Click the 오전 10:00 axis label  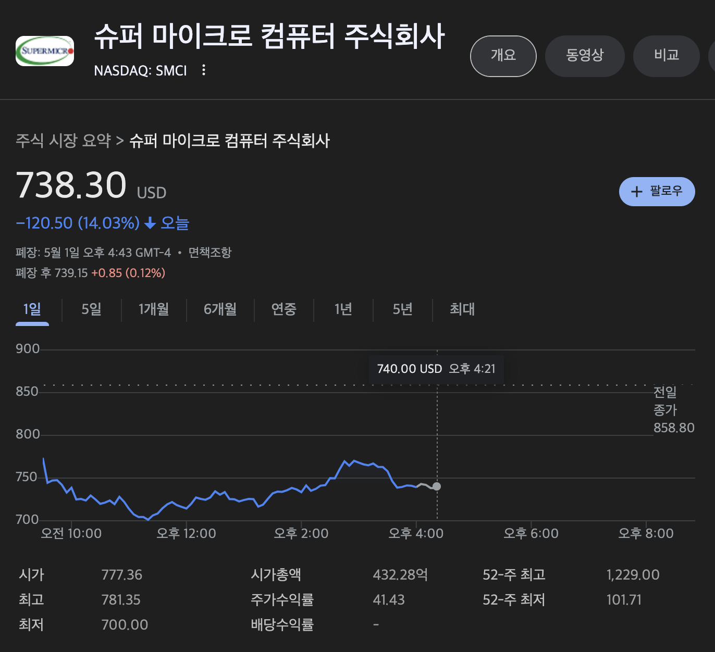tap(71, 534)
